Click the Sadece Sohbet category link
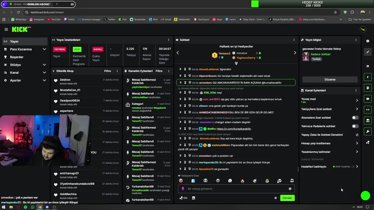Screen dimensions: 374x210 tap(321, 54)
